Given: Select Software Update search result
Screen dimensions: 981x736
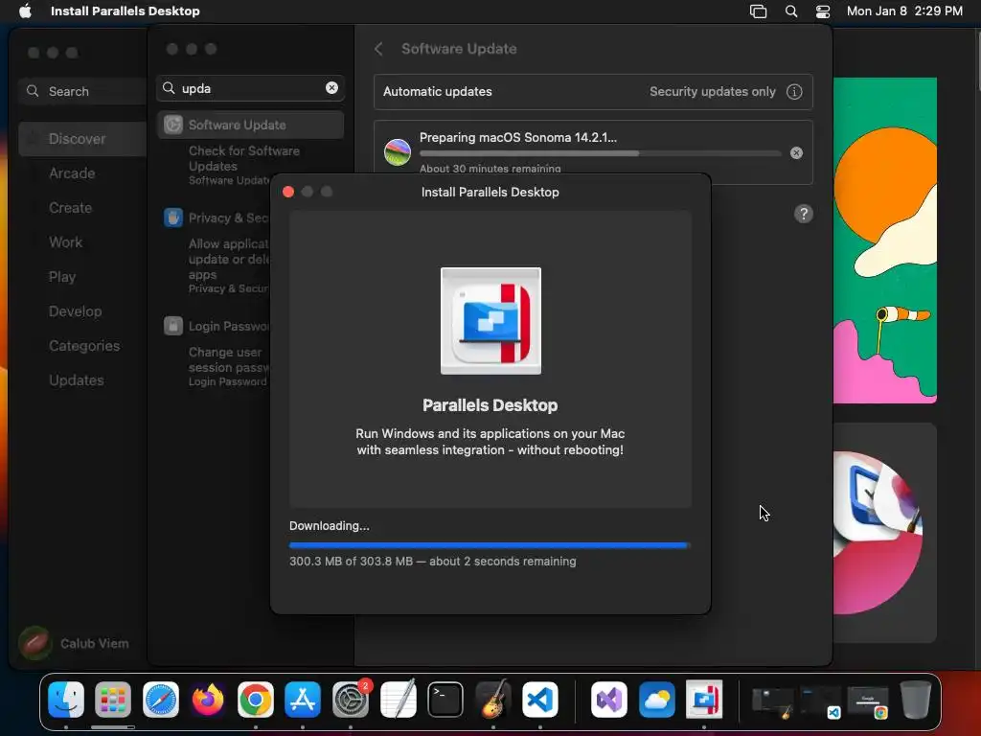Looking at the screenshot, I should tap(250, 125).
